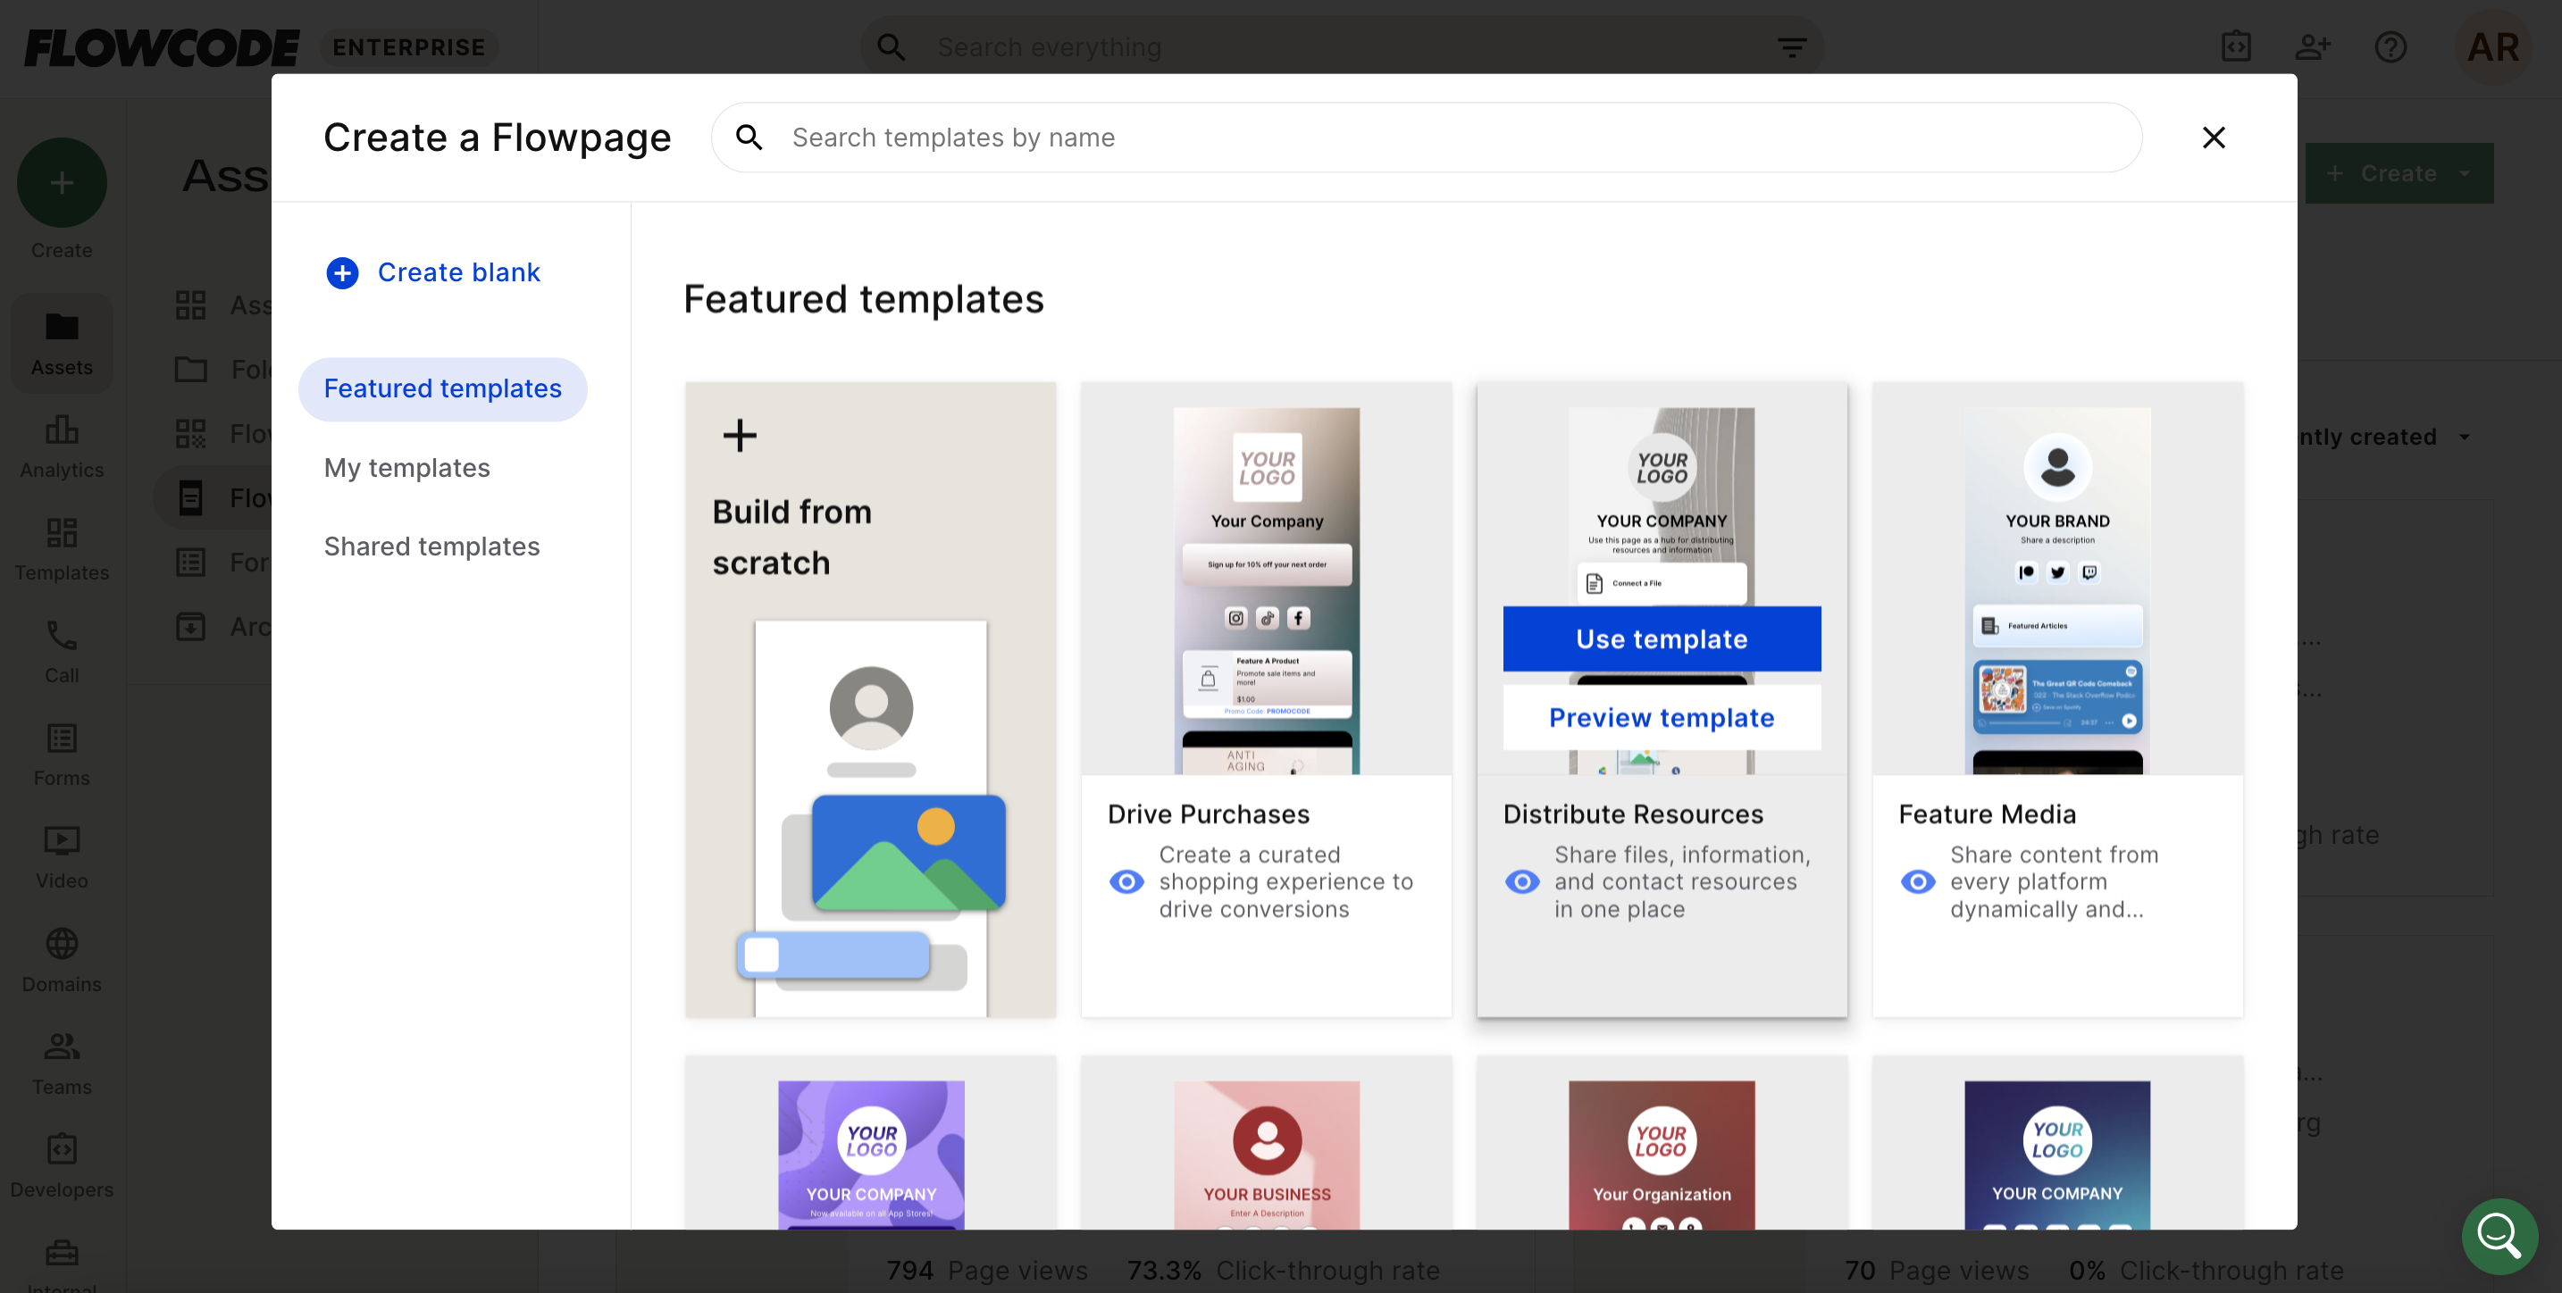
Task: Click the Distribute Resources title
Action: 1633,814
